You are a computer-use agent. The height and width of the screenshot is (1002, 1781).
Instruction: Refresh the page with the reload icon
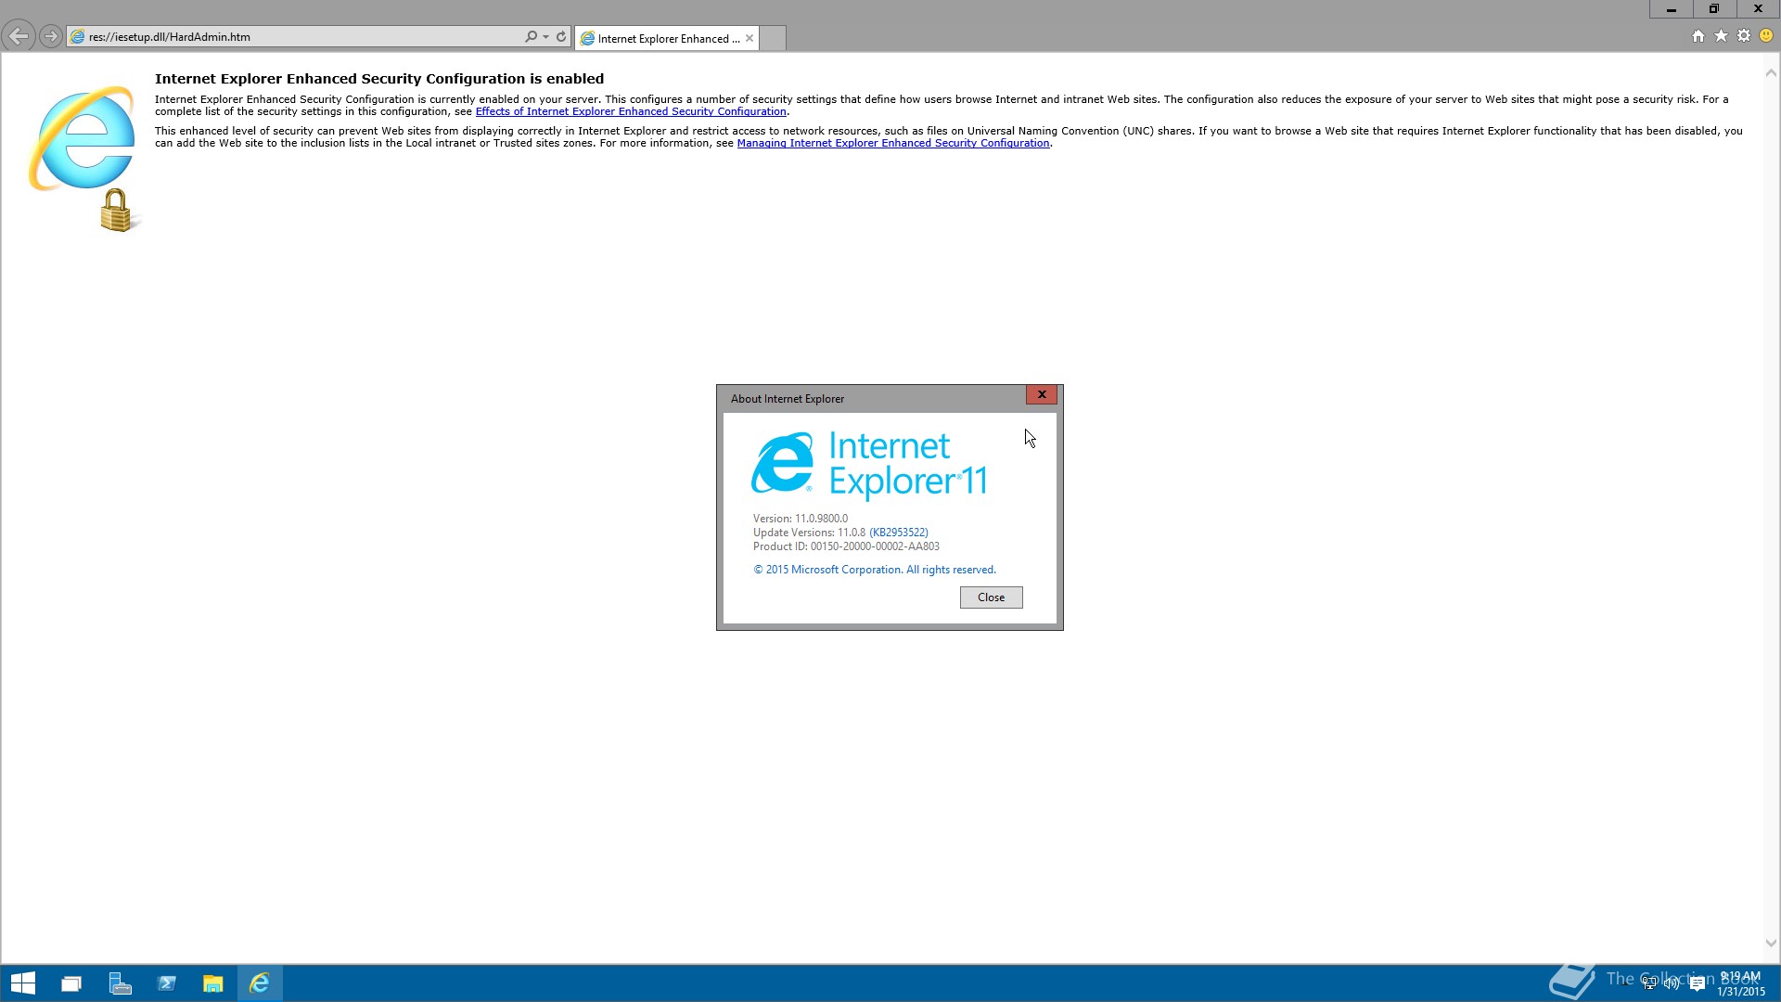(x=561, y=36)
